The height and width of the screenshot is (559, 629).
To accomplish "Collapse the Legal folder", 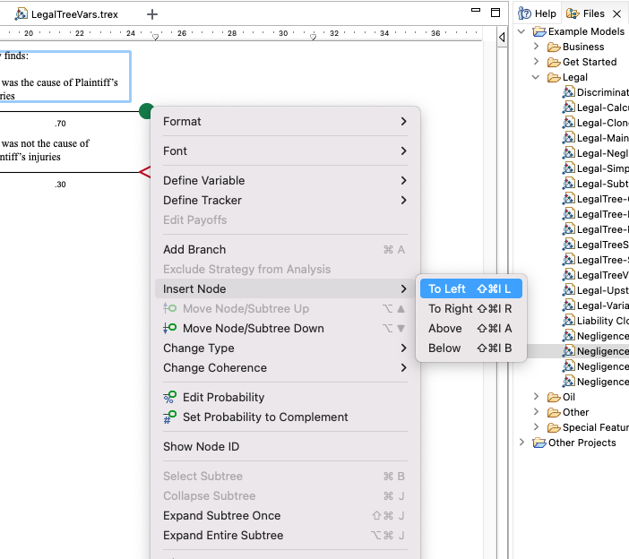I will [x=536, y=77].
